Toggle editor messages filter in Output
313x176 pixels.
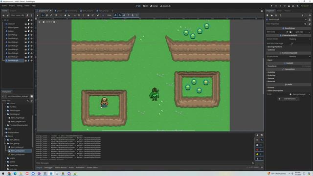click(x=260, y=158)
